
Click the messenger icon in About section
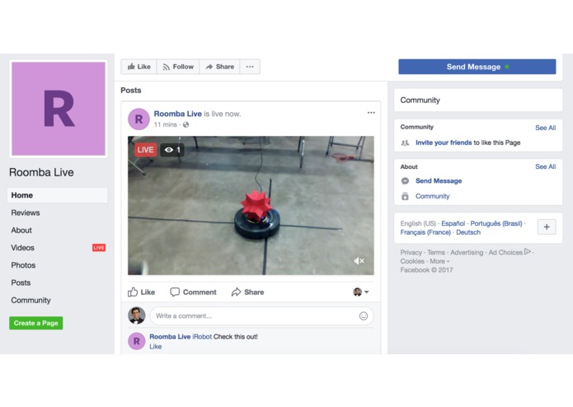pos(405,180)
